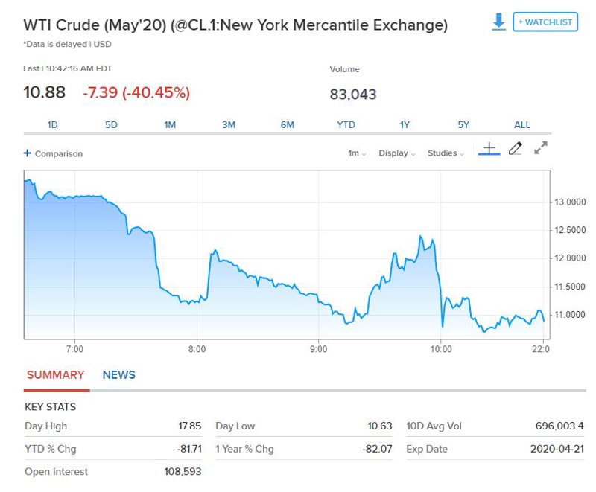Viewport: 596px width, 492px height.
Task: Choose the 5Y chart range
Action: tap(463, 125)
